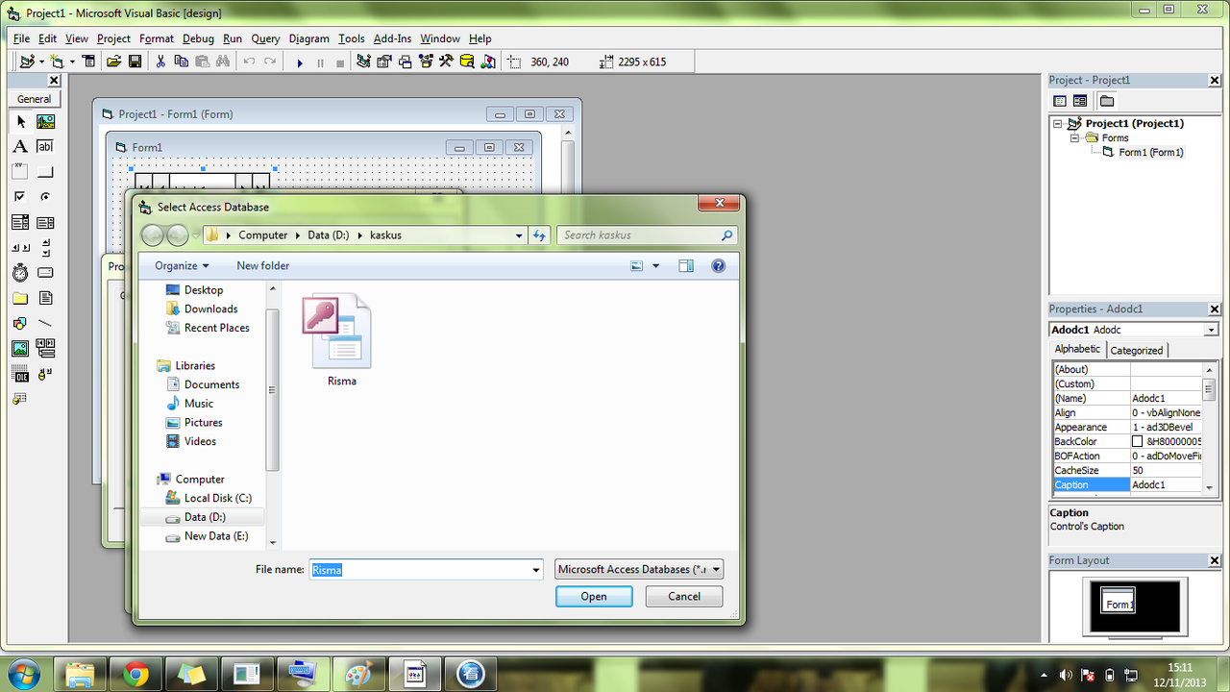This screenshot has height=692, width=1230.
Task: Open the Project menu
Action: pyautogui.click(x=113, y=38)
